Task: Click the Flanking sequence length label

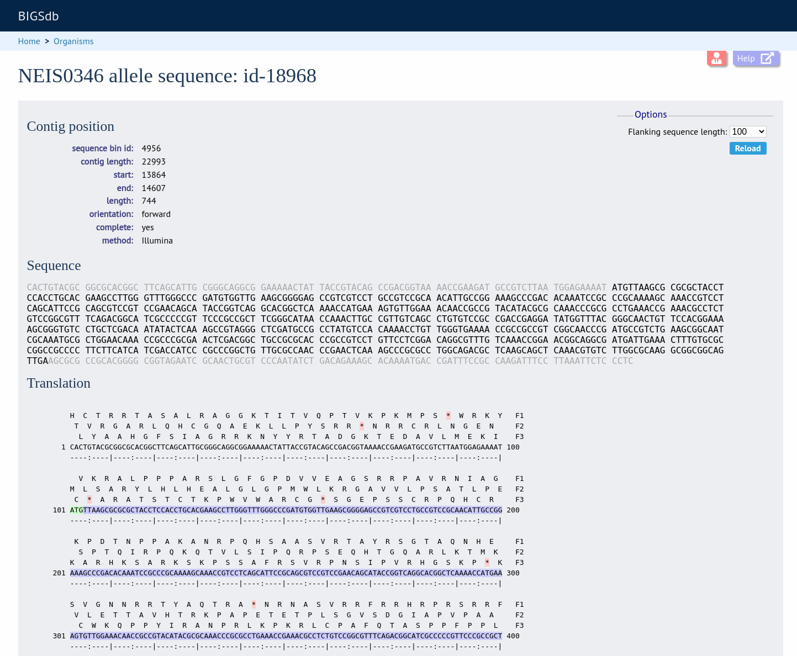Action: point(678,132)
